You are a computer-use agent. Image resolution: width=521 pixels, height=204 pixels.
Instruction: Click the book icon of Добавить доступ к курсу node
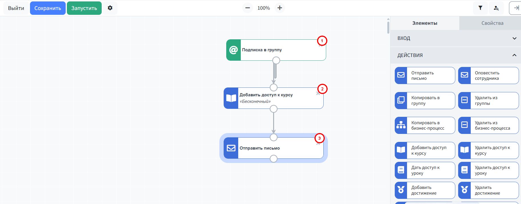pyautogui.click(x=231, y=98)
